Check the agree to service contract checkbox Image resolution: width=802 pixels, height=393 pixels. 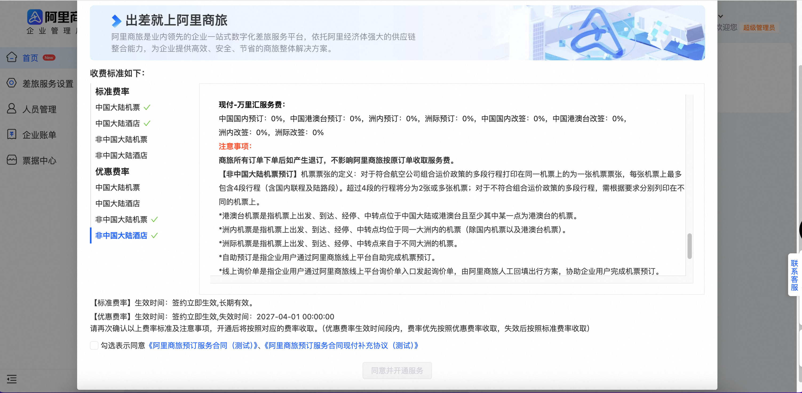point(94,345)
